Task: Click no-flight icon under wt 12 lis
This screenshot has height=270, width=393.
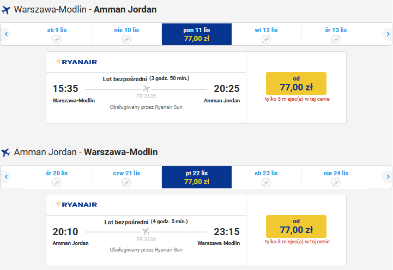Action: [x=266, y=40]
